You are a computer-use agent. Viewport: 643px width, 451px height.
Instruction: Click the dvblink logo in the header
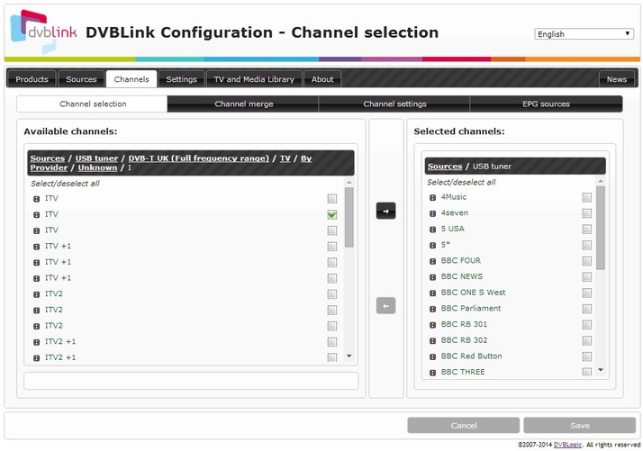pyautogui.click(x=43, y=32)
